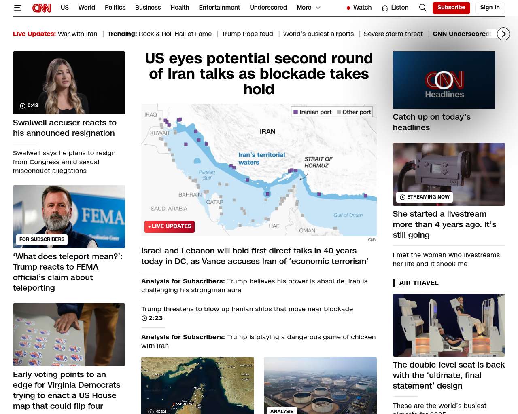Open the Trump Pope feud link

[247, 34]
